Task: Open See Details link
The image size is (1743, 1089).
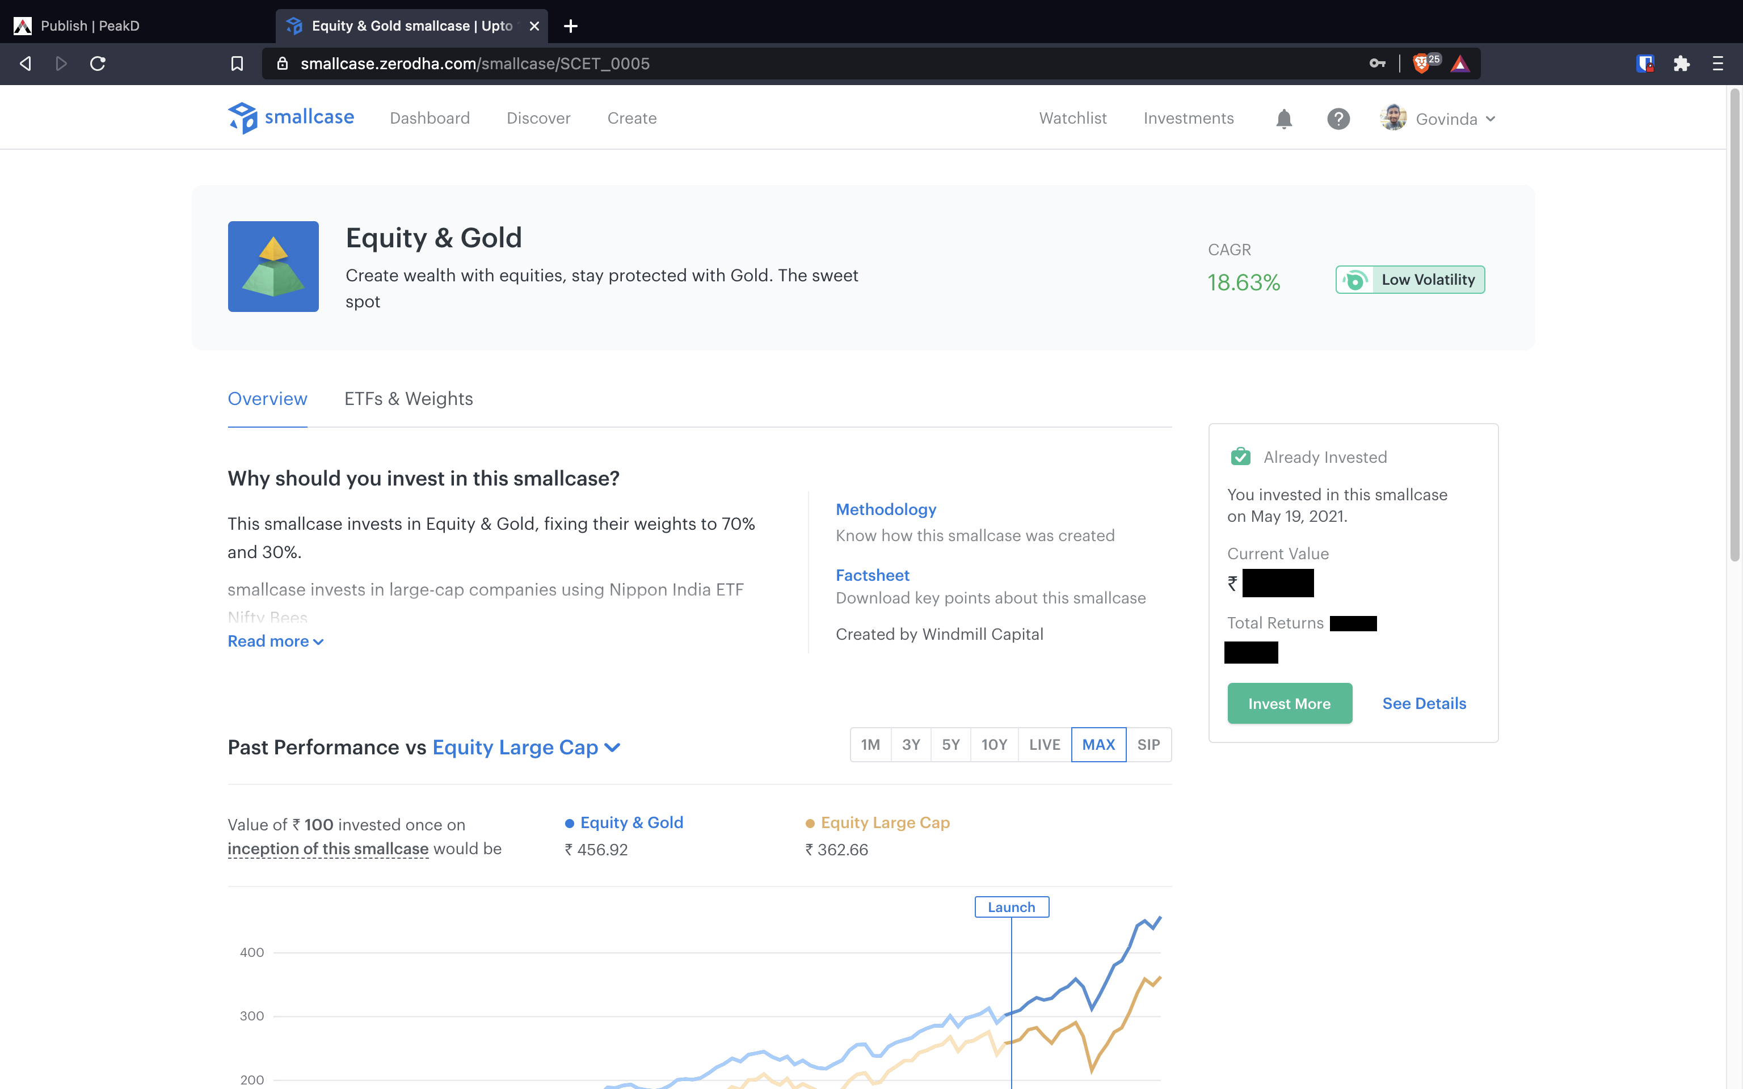Action: point(1424,704)
